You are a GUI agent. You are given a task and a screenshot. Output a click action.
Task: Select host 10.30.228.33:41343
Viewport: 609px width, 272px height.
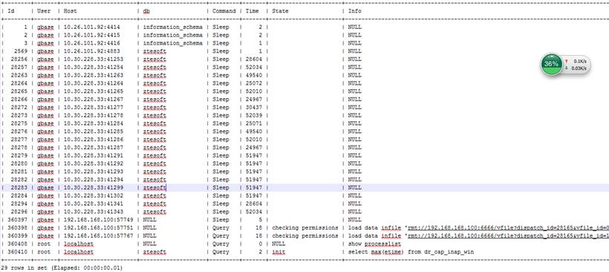click(94, 212)
